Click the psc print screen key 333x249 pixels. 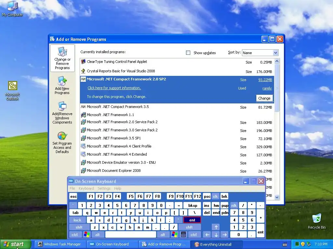click(x=207, y=196)
